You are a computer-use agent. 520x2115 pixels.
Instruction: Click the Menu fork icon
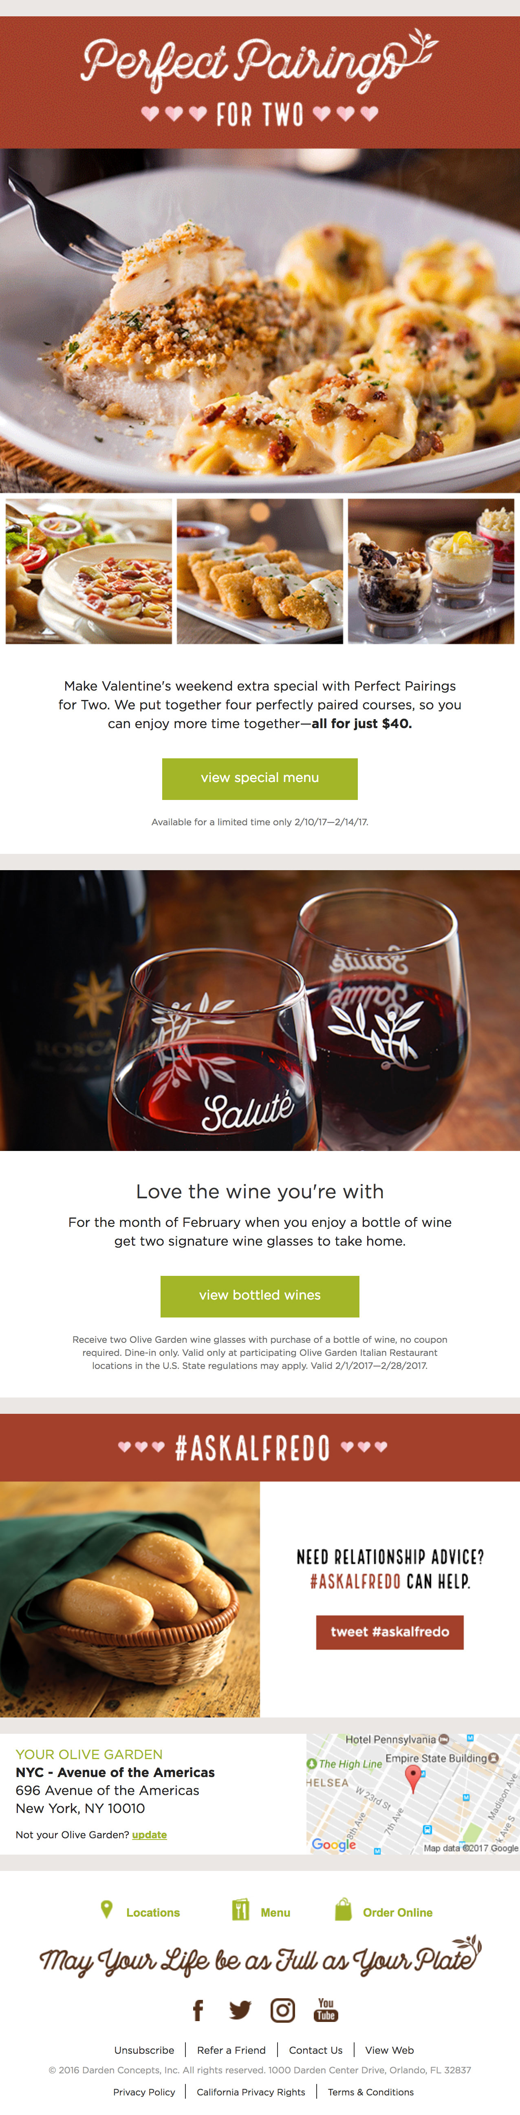(x=240, y=1909)
